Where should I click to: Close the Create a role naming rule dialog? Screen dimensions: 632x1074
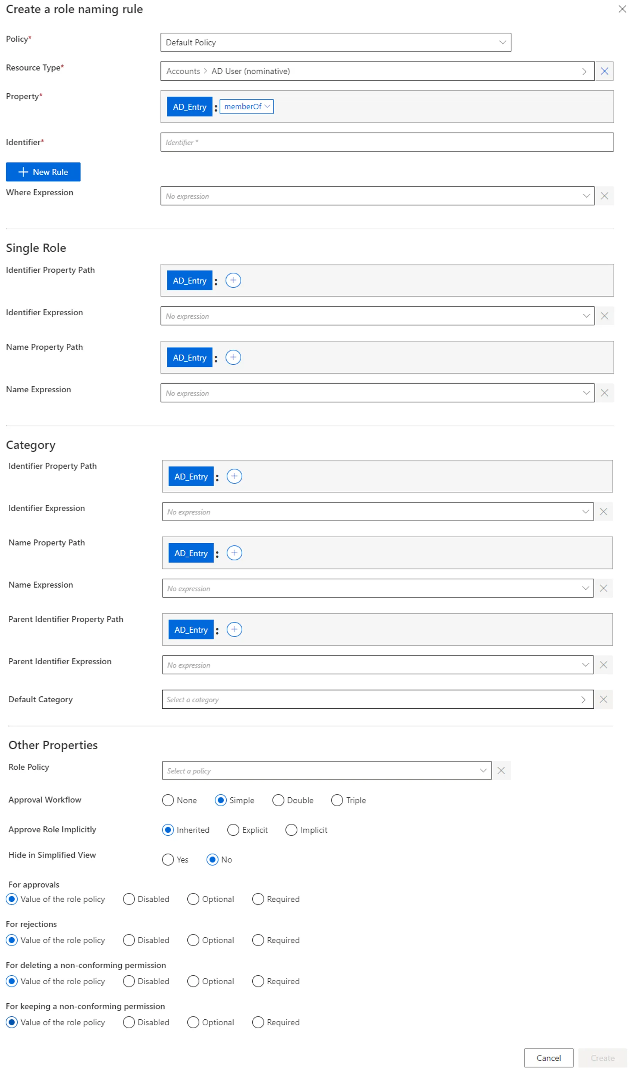point(622,9)
